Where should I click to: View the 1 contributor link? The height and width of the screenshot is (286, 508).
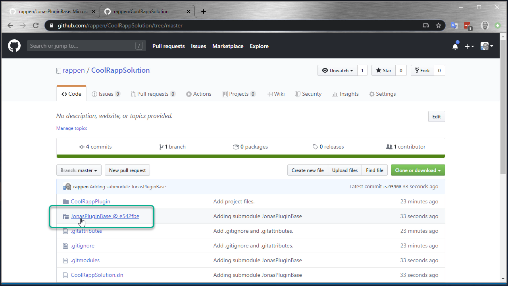406,147
